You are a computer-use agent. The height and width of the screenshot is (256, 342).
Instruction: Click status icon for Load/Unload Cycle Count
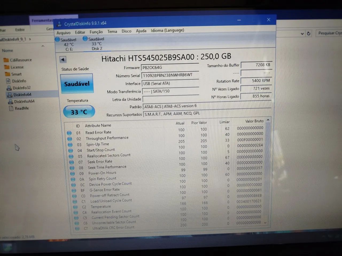point(75,202)
